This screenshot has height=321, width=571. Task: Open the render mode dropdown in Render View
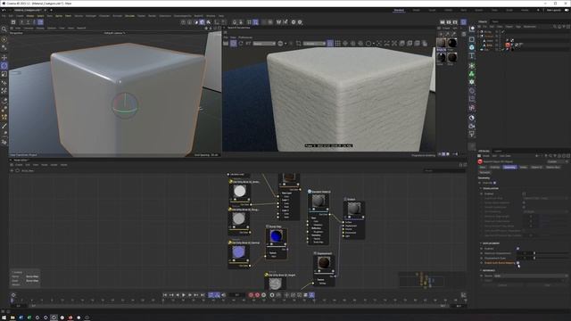[264, 44]
